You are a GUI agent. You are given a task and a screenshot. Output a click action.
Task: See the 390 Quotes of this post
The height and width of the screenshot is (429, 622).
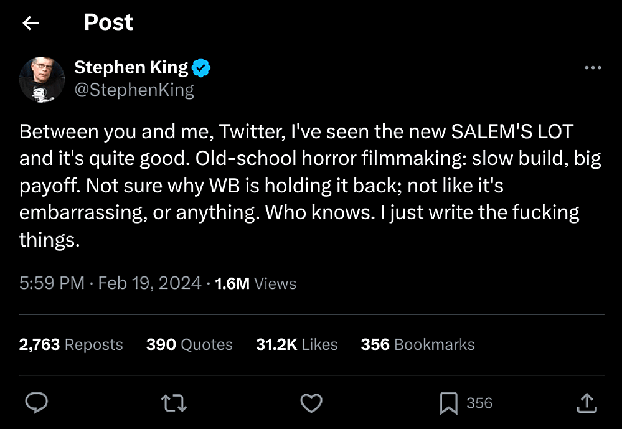click(189, 344)
